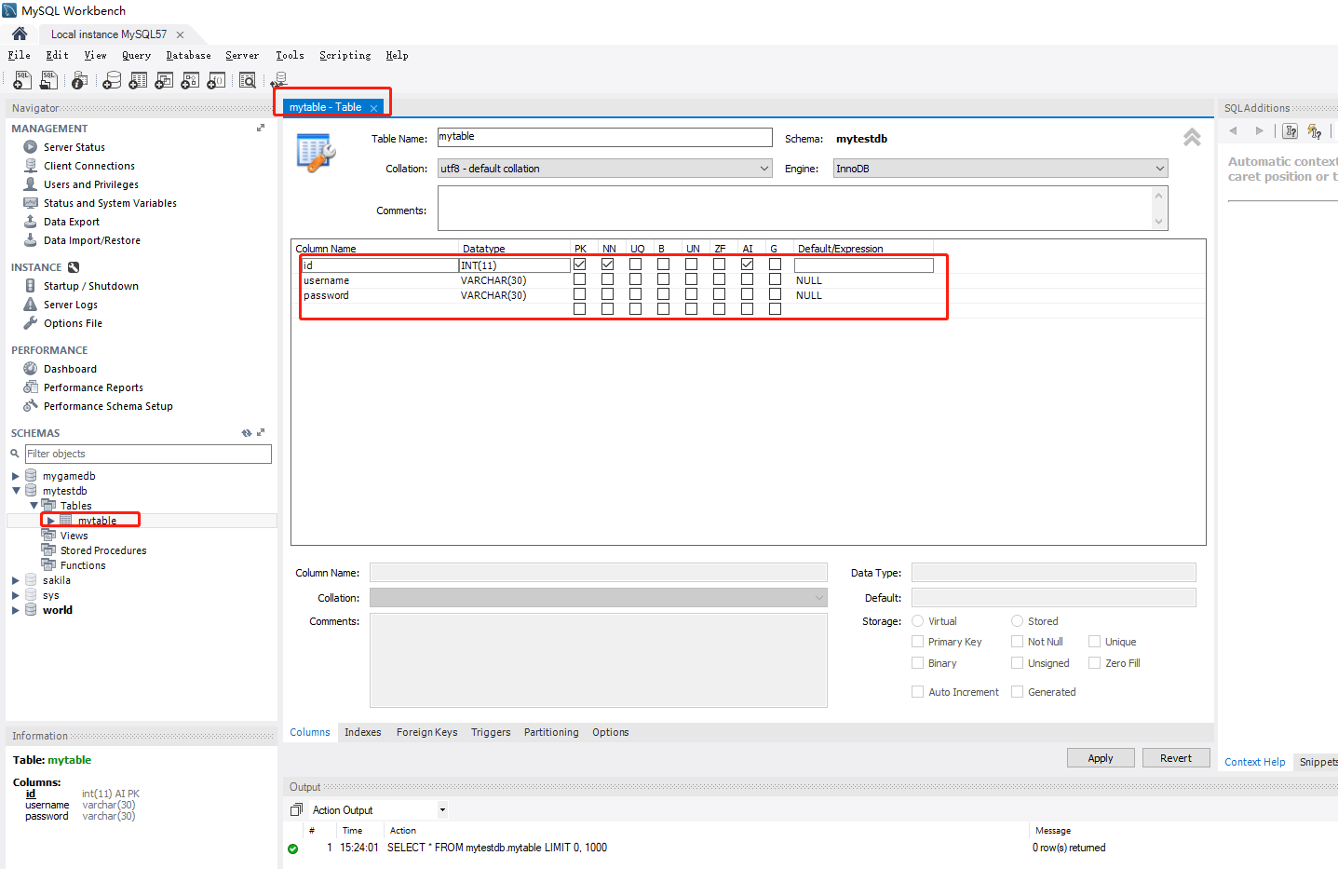Click the copy icon beside Action Output
The image size is (1338, 869).
pyautogui.click(x=296, y=810)
